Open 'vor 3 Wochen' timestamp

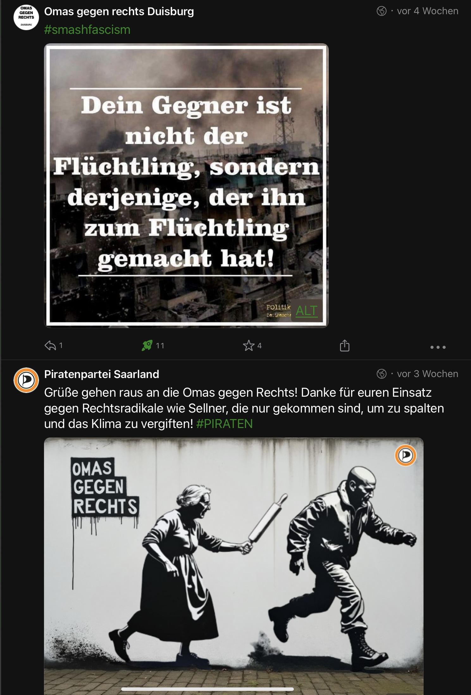[x=428, y=374]
